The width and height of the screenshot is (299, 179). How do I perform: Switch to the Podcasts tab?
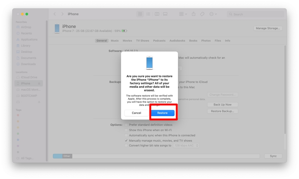pyautogui.click(x=159, y=40)
